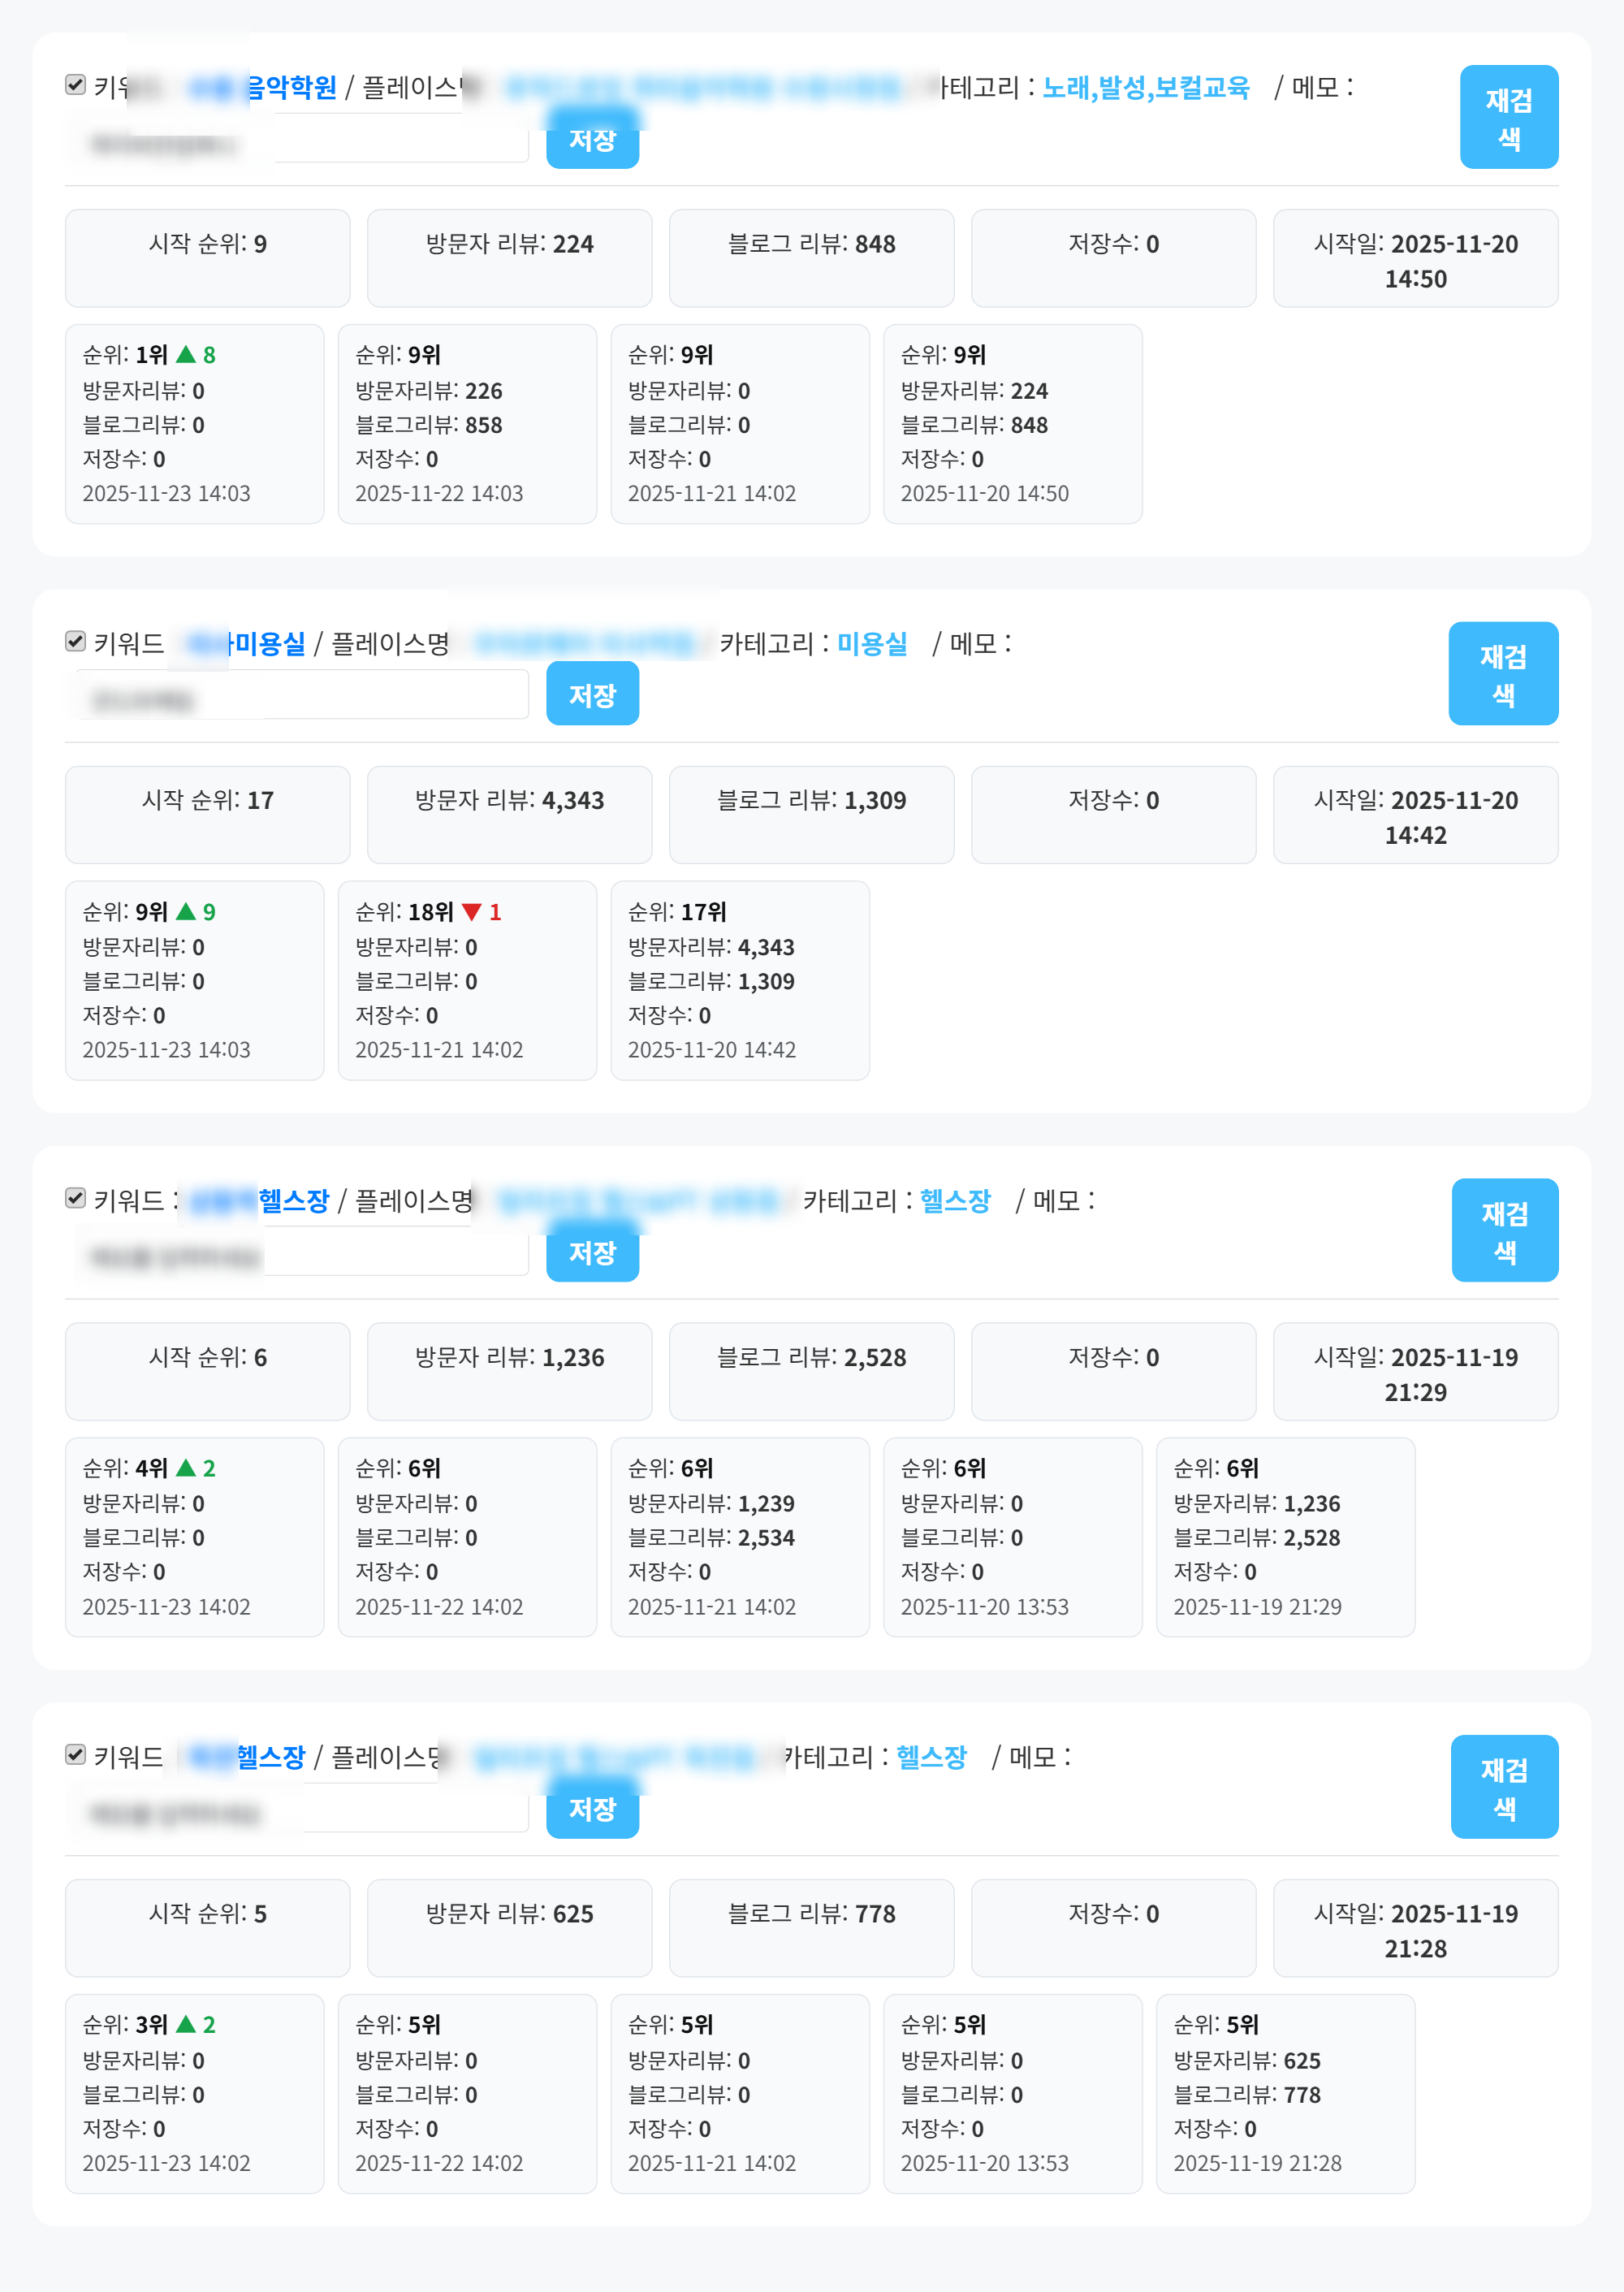This screenshot has width=1624, height=2292.
Task: Save memo with 저장 in 음악학원 section
Action: [592, 140]
